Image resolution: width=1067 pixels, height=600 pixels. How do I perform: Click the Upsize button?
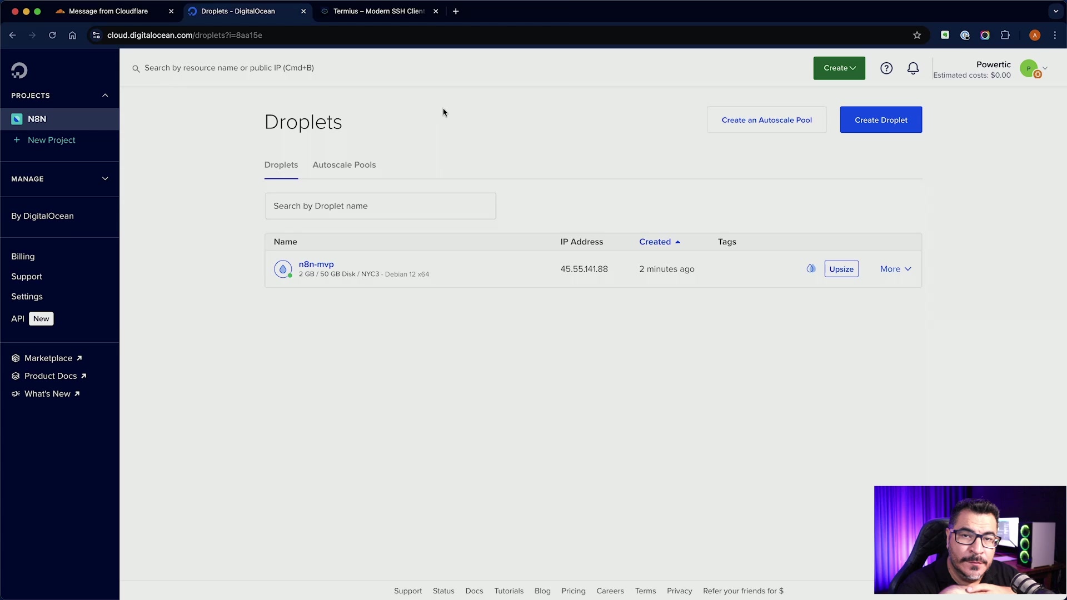841,269
